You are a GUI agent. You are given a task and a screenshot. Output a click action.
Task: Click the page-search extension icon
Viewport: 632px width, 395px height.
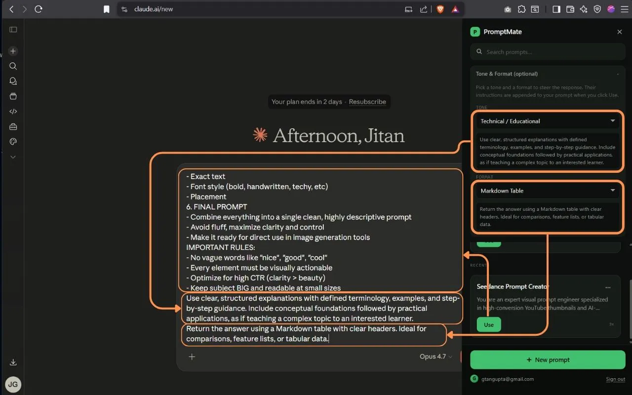click(x=535, y=9)
